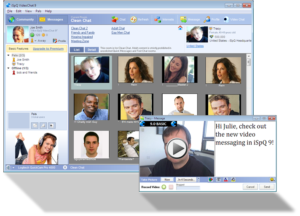Click the webcam icon in Pals panel
The width and height of the screenshot is (300, 216).
(52, 126)
